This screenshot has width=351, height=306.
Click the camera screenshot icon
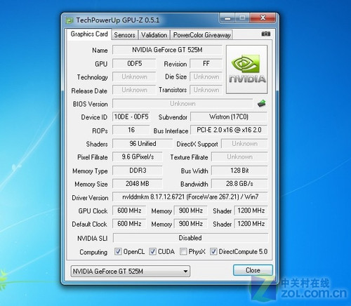pyautogui.click(x=265, y=34)
